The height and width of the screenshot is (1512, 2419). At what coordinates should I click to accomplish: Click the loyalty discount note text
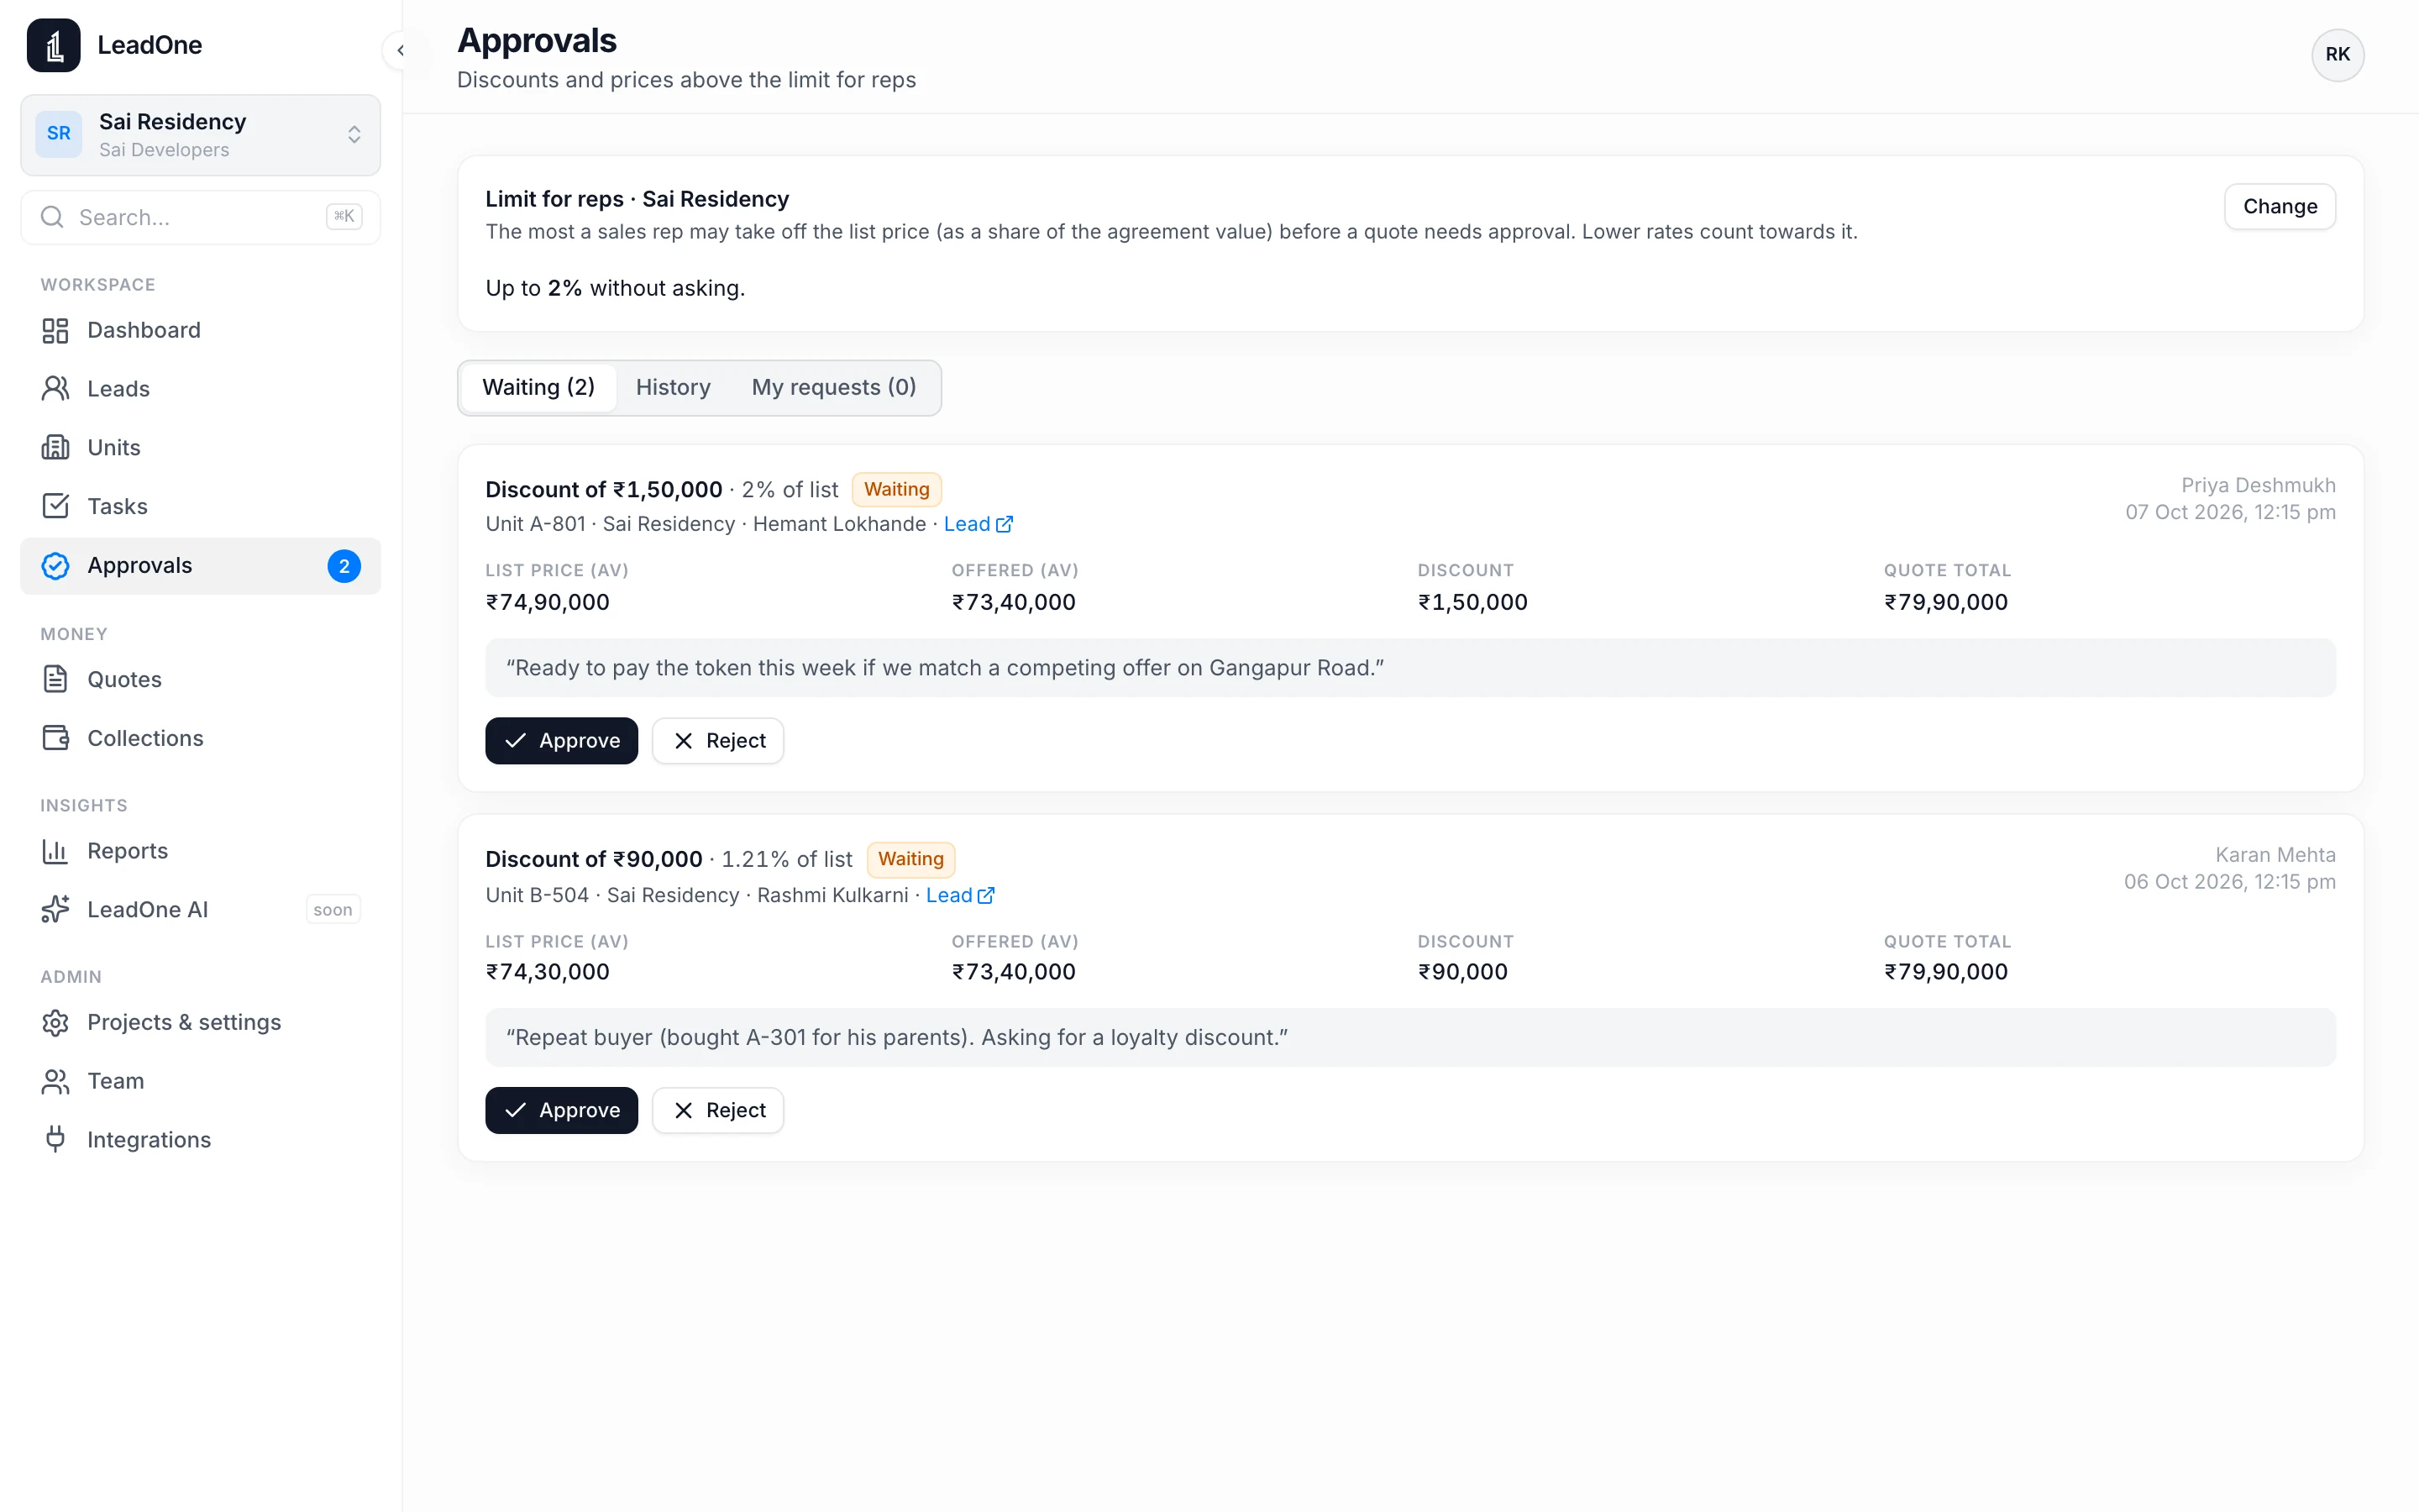tap(897, 1038)
